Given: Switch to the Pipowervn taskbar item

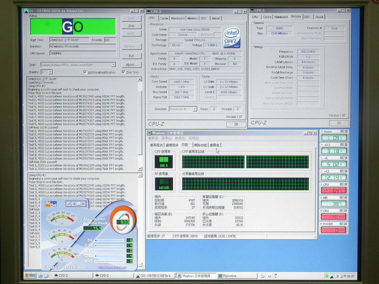Looking at the screenshot, I should tap(237, 276).
